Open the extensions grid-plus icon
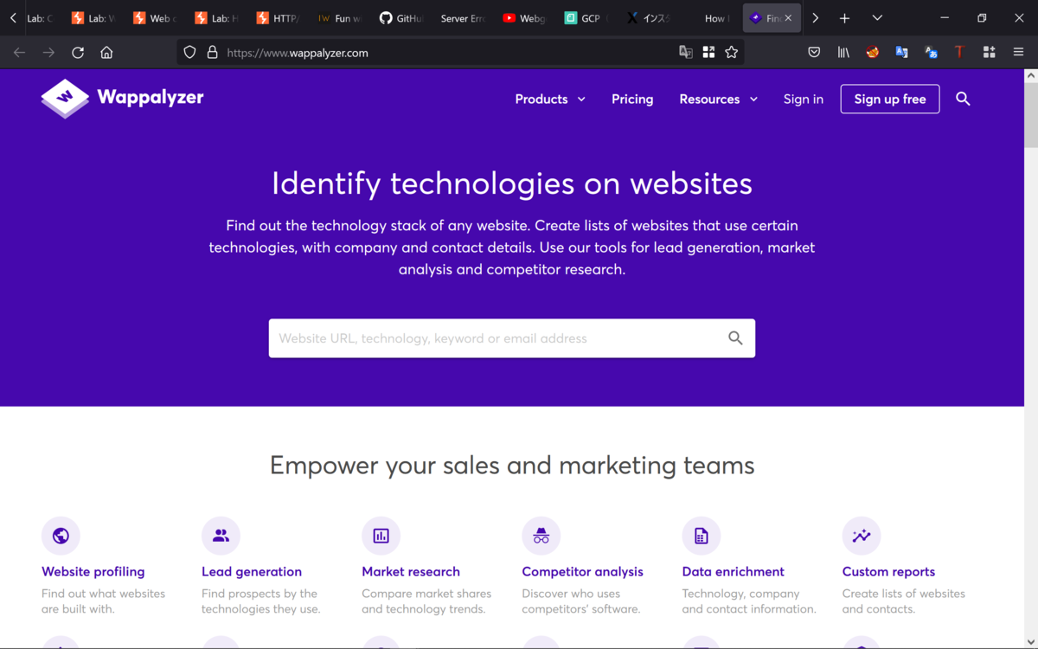The image size is (1038, 649). (x=989, y=53)
